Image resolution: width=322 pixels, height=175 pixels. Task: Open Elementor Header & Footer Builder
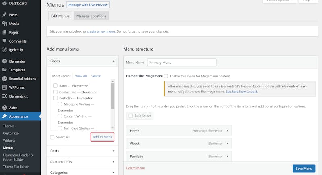18,157
